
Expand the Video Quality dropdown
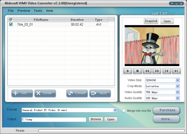177,92
